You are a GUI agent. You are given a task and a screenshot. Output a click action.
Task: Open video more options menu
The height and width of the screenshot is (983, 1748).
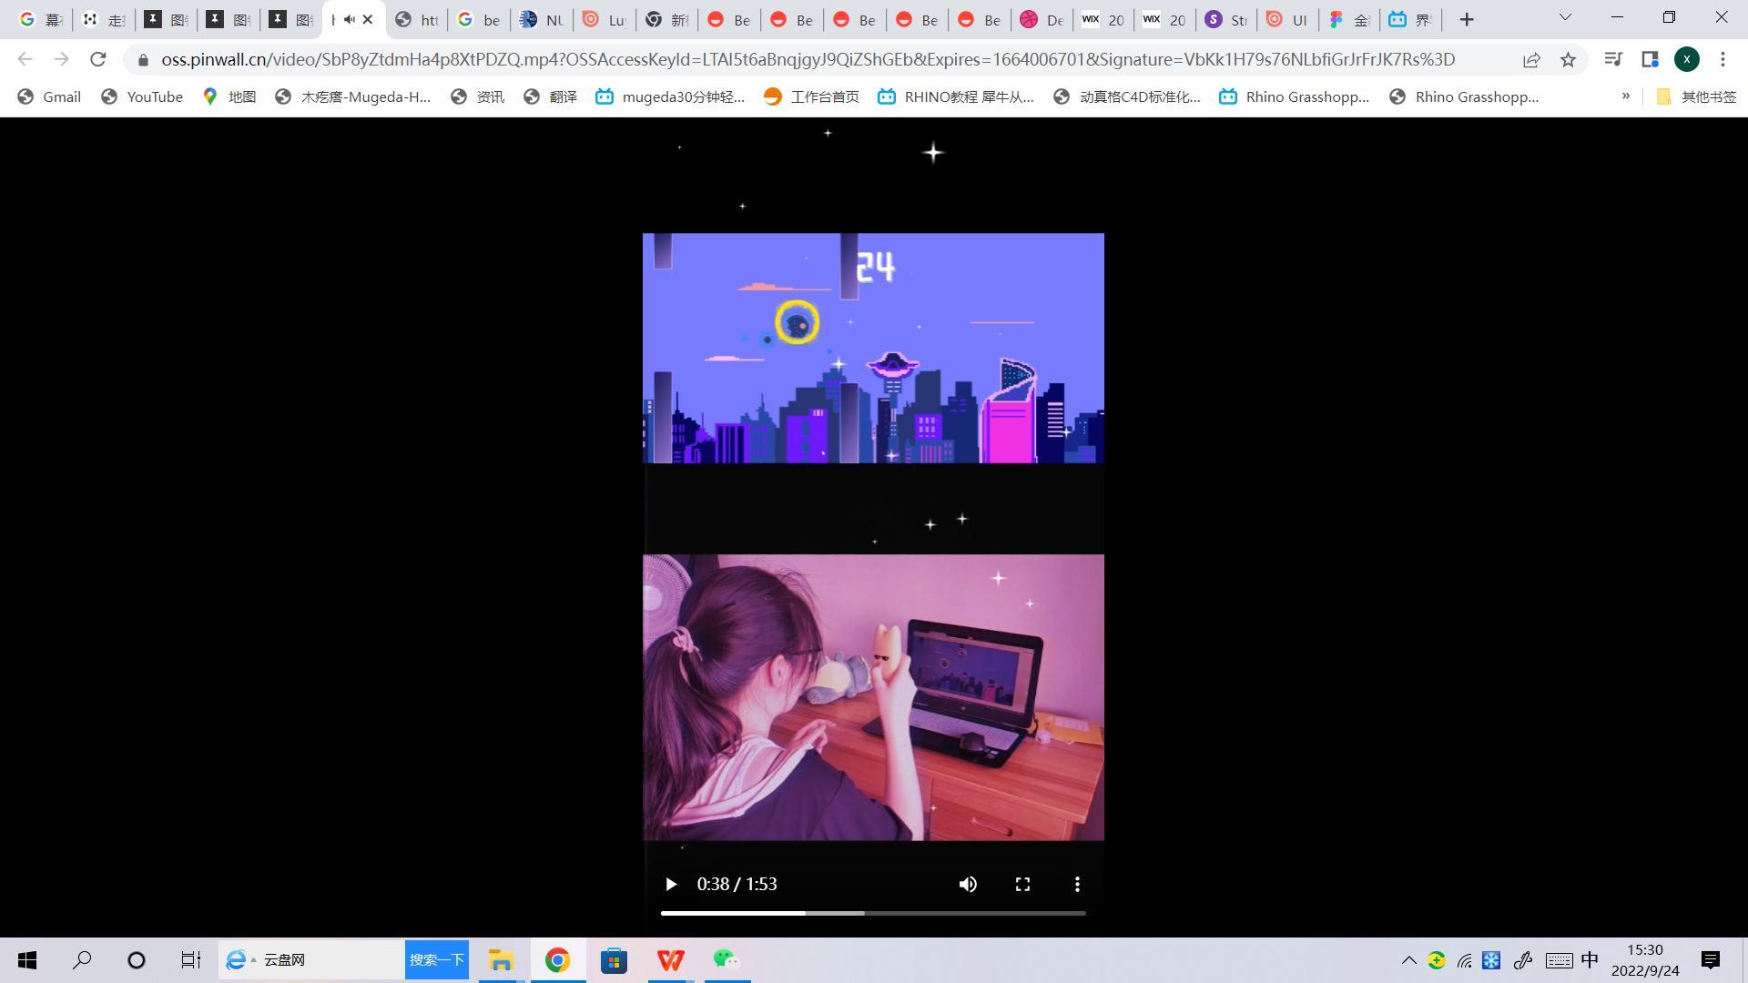[x=1077, y=884]
